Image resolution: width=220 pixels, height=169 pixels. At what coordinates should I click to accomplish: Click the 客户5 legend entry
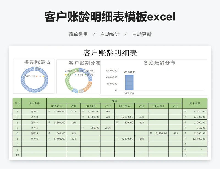tap(79, 75)
